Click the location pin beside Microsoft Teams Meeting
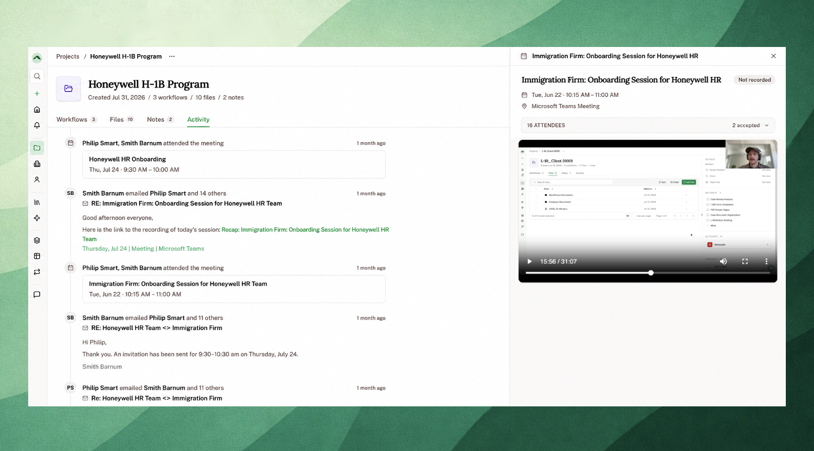This screenshot has height=451, width=814. [x=524, y=106]
